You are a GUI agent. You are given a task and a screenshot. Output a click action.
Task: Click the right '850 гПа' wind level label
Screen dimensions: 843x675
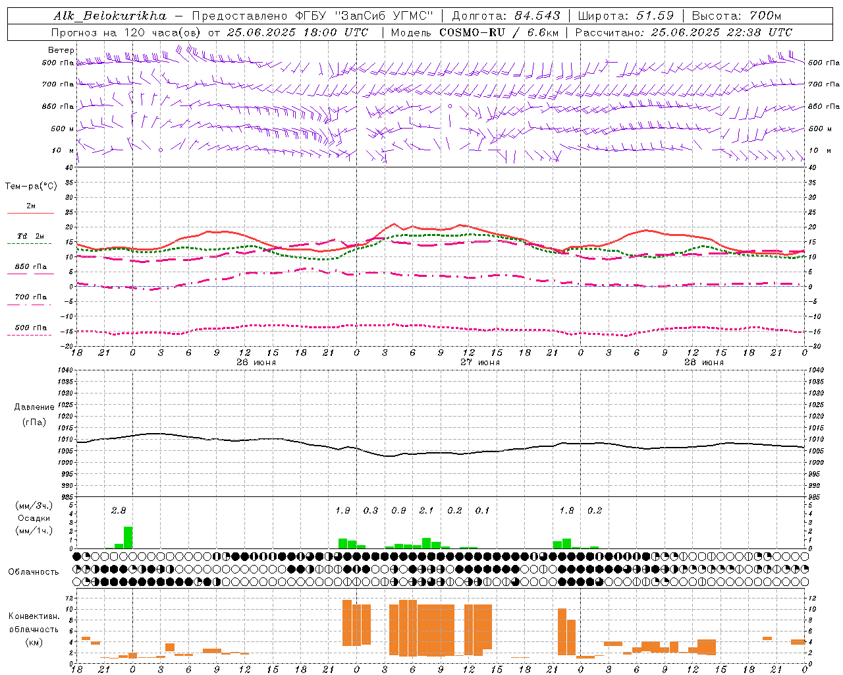(x=824, y=106)
